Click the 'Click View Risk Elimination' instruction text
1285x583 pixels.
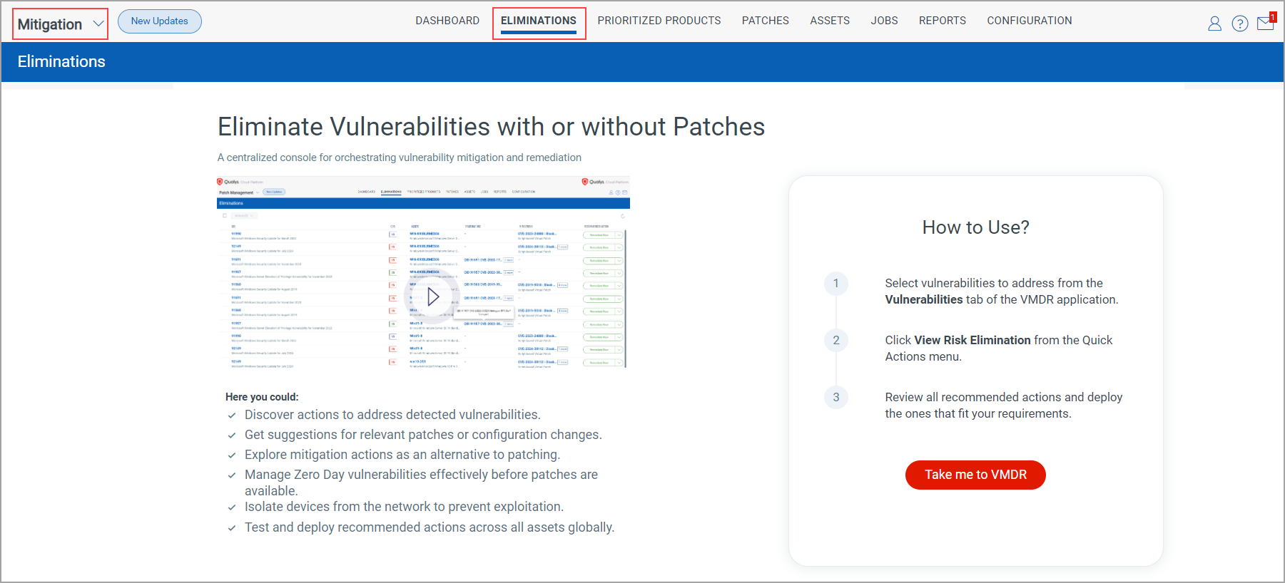pos(999,349)
